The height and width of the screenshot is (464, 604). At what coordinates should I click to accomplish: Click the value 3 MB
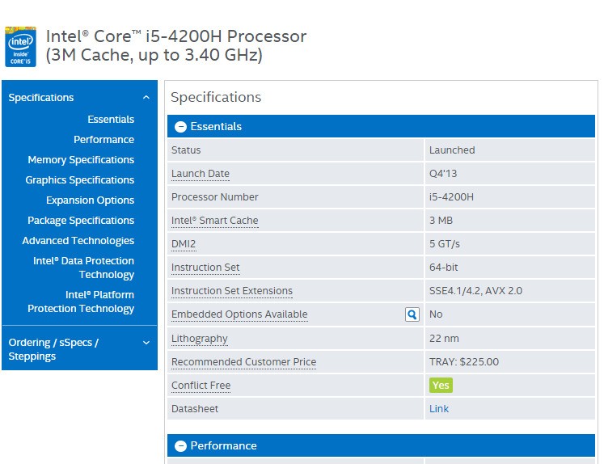[441, 221]
